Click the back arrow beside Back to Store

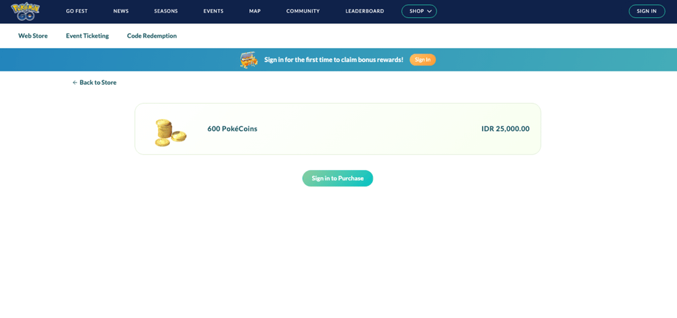75,83
